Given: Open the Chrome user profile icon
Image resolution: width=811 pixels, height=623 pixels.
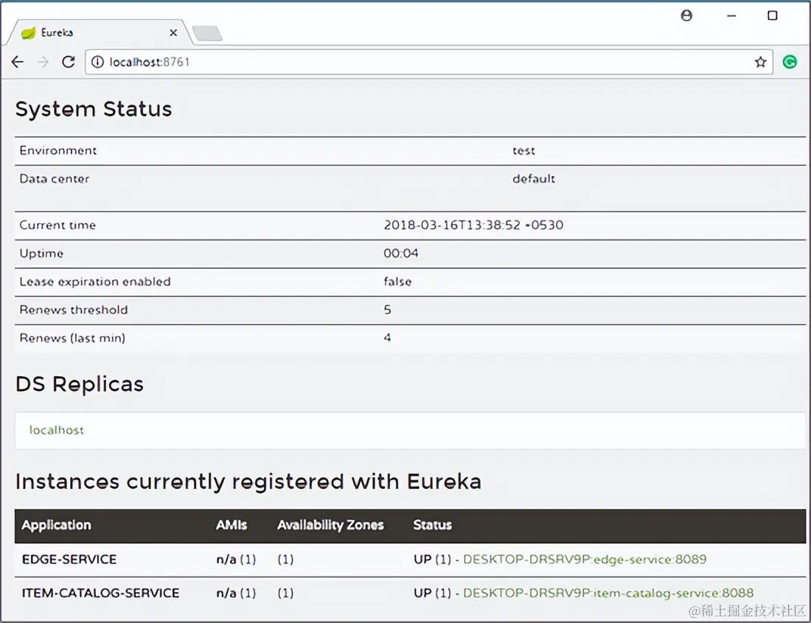Looking at the screenshot, I should coord(686,15).
